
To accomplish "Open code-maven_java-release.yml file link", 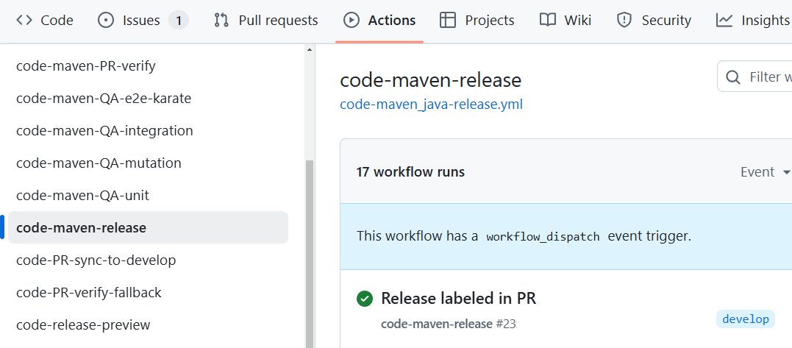I will click(x=432, y=104).
